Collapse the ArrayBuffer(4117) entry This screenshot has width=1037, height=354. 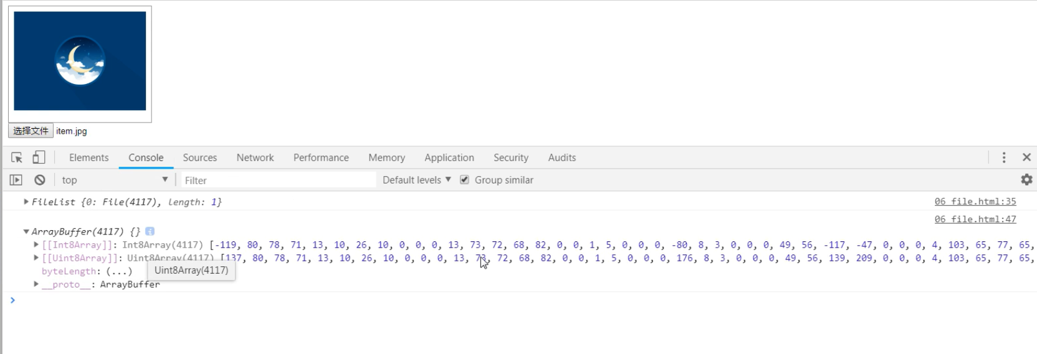click(26, 231)
